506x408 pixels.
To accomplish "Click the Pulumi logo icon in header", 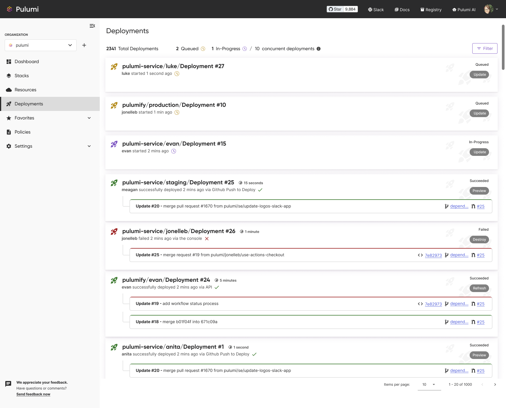I will coord(10,9).
